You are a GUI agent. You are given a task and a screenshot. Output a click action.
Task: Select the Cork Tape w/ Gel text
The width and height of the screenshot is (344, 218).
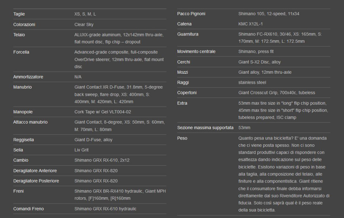(102, 112)
